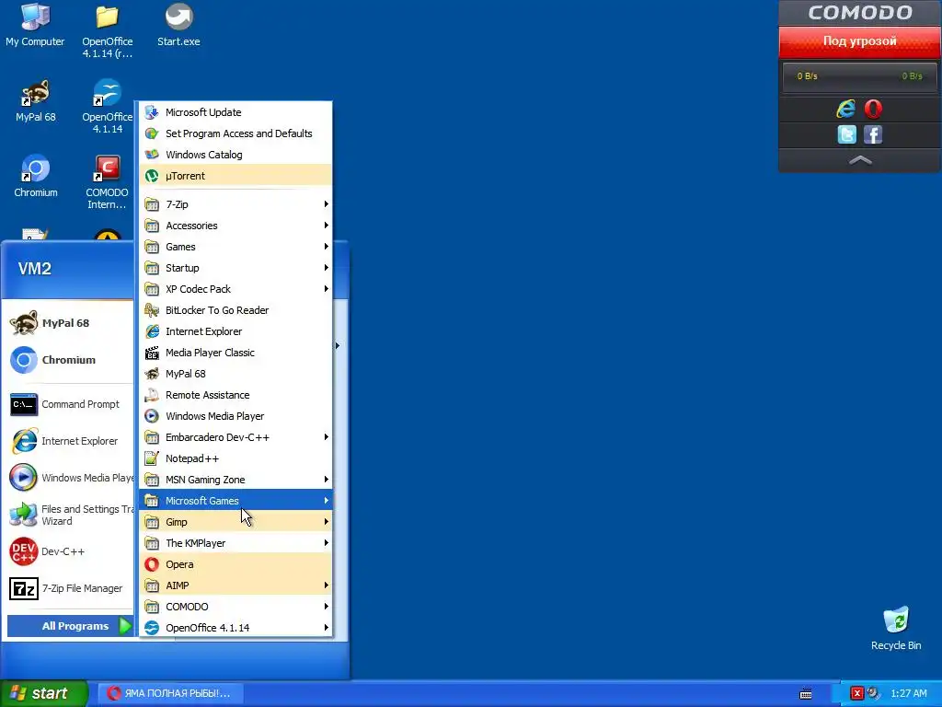The width and height of the screenshot is (942, 707).
Task: Expand the MSN Gaming Zone submenu
Action: point(235,479)
